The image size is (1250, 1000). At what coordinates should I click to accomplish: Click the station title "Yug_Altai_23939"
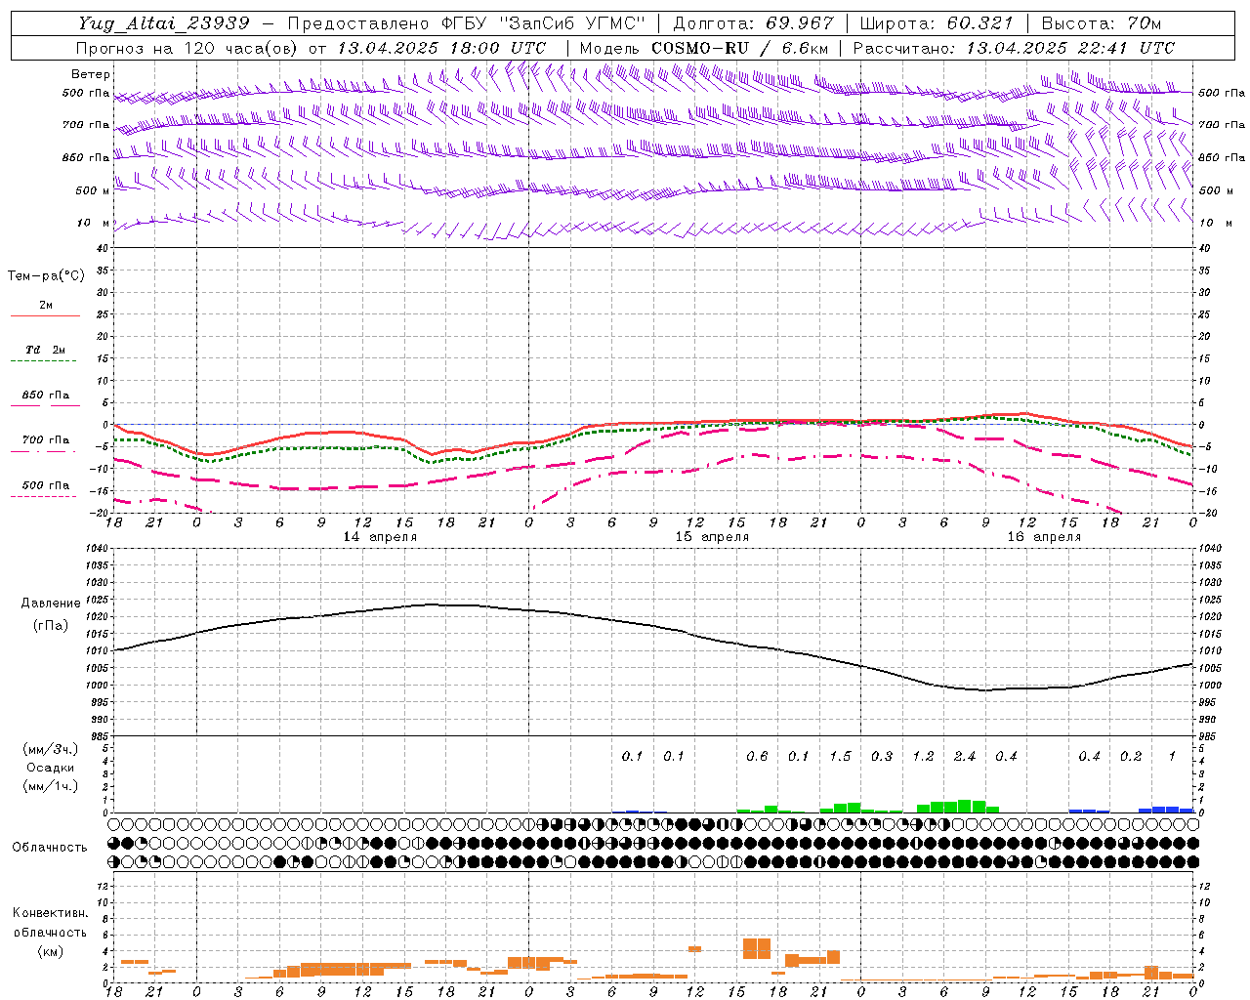click(163, 22)
